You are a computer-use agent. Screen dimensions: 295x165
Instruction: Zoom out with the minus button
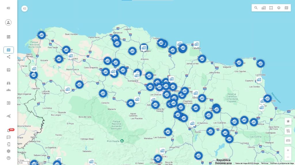click(x=288, y=157)
